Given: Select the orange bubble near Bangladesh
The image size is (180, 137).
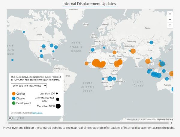Looking at the screenshot, I should [148, 61].
